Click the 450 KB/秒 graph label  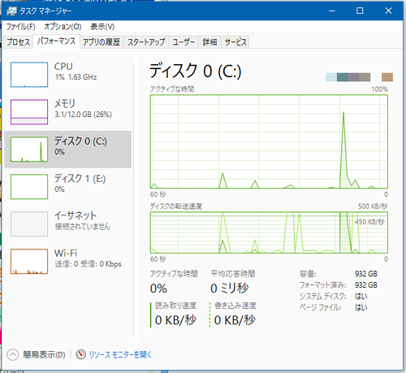point(369,222)
